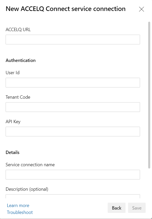This screenshot has width=152, height=219.
Task: Open the Troubleshoot link
Action: (x=20, y=212)
